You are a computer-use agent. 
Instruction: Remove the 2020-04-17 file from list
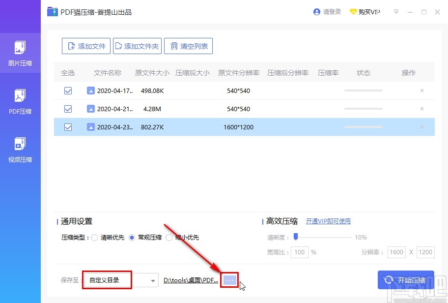[421, 91]
